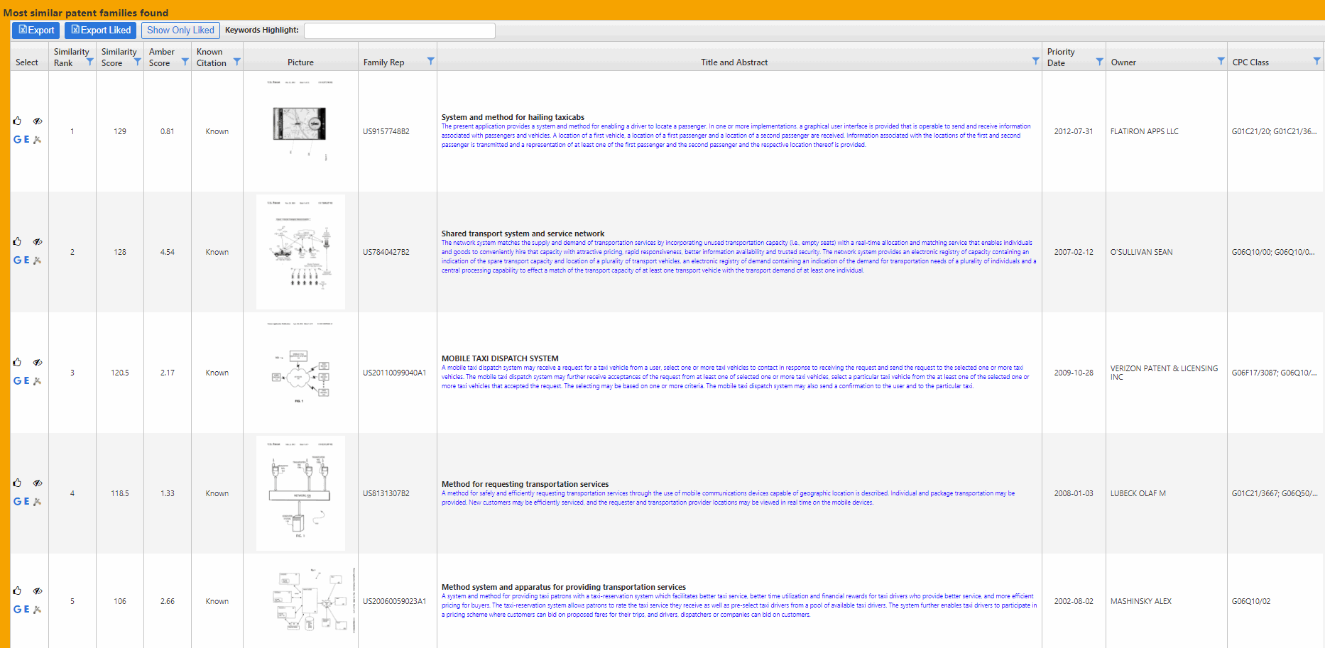
Task: Open the E link for US7840427B2
Action: (27, 260)
